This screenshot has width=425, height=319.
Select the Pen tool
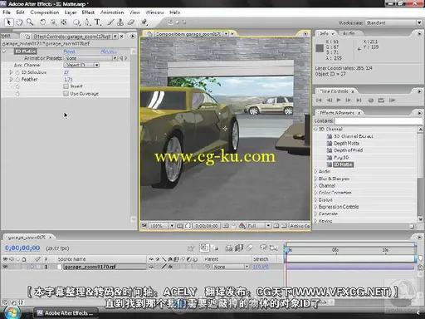87,22
